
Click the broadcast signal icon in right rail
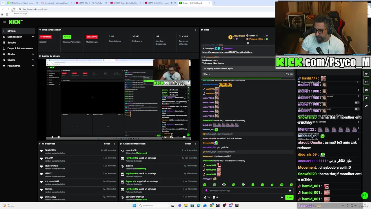[366, 82]
